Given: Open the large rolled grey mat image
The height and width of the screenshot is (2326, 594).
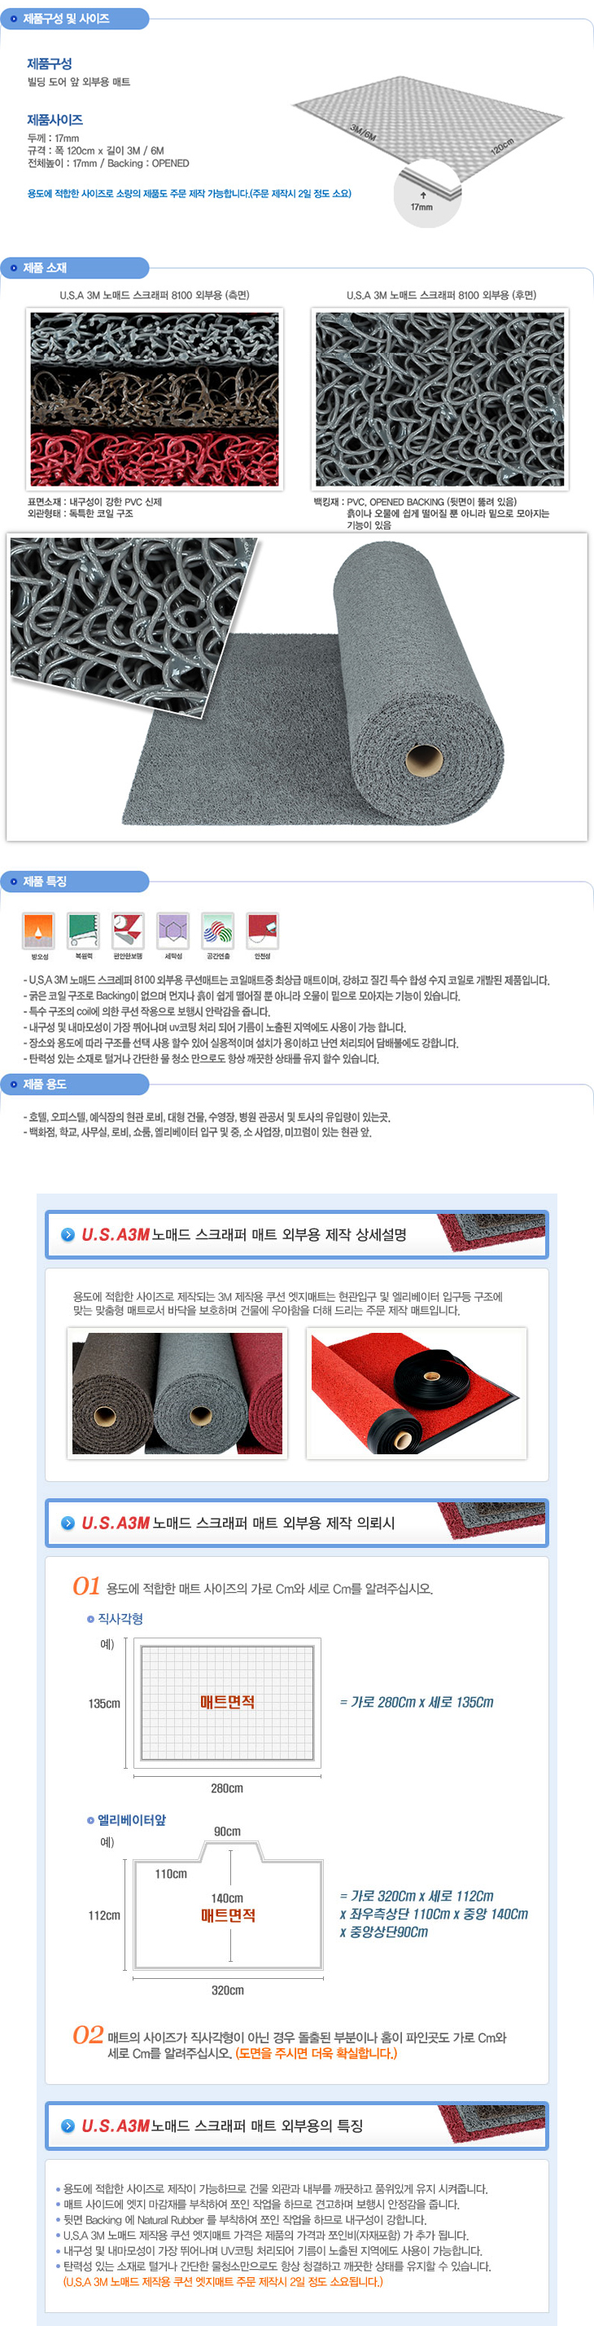Looking at the screenshot, I should pyautogui.click(x=296, y=687).
